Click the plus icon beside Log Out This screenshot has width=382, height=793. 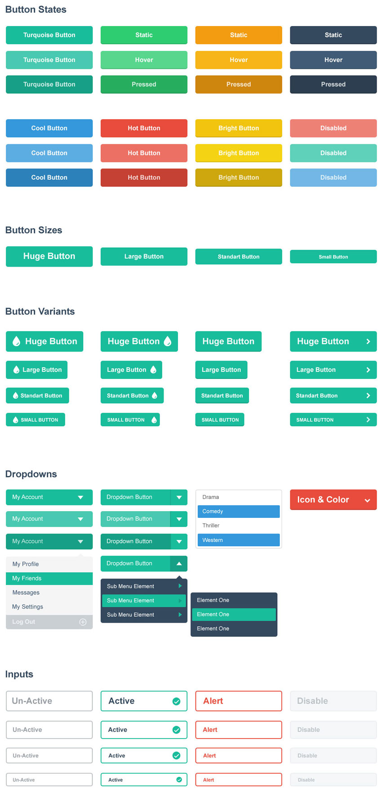[83, 622]
